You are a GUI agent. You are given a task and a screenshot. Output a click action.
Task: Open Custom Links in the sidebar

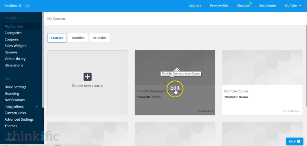[x=15, y=113]
